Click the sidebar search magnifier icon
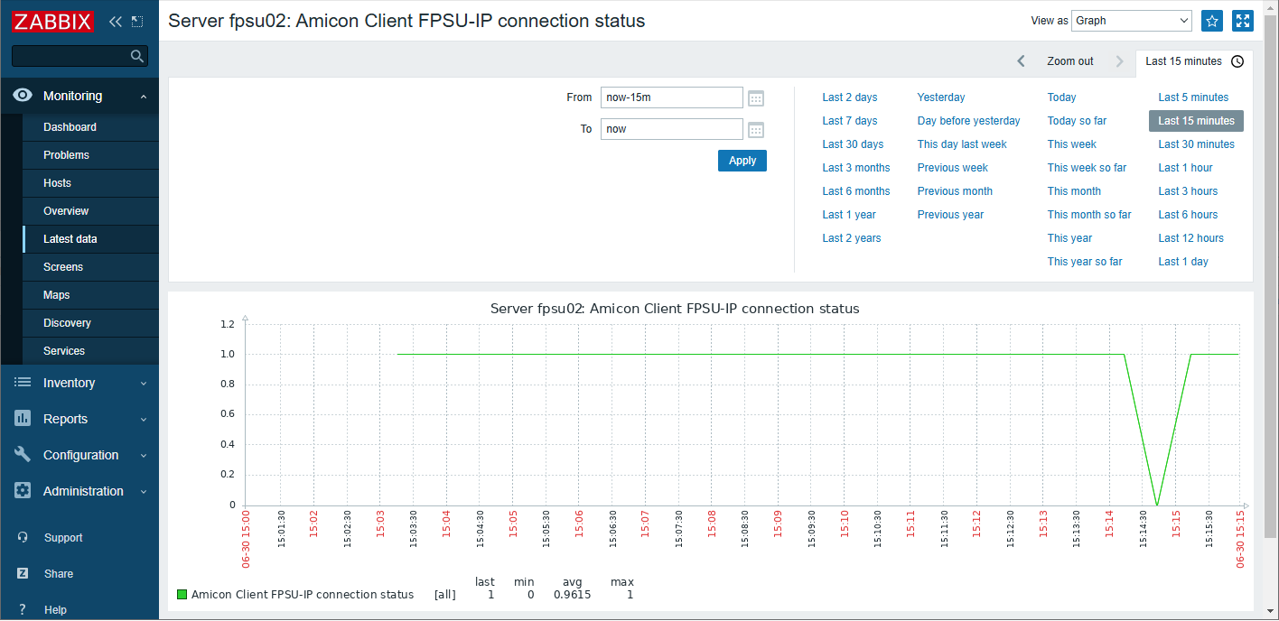Viewport: 1279px width, 621px height. pyautogui.click(x=137, y=56)
